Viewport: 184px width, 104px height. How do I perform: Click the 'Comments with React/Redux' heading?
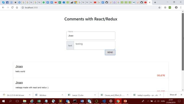point(91,19)
